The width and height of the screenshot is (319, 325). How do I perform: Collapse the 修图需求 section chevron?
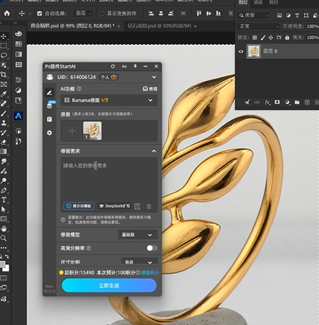click(x=153, y=151)
